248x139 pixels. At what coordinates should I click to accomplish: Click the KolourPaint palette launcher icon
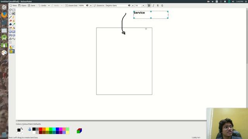tap(4, 53)
